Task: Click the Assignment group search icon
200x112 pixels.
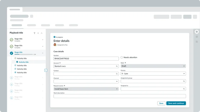Action: [184, 81]
